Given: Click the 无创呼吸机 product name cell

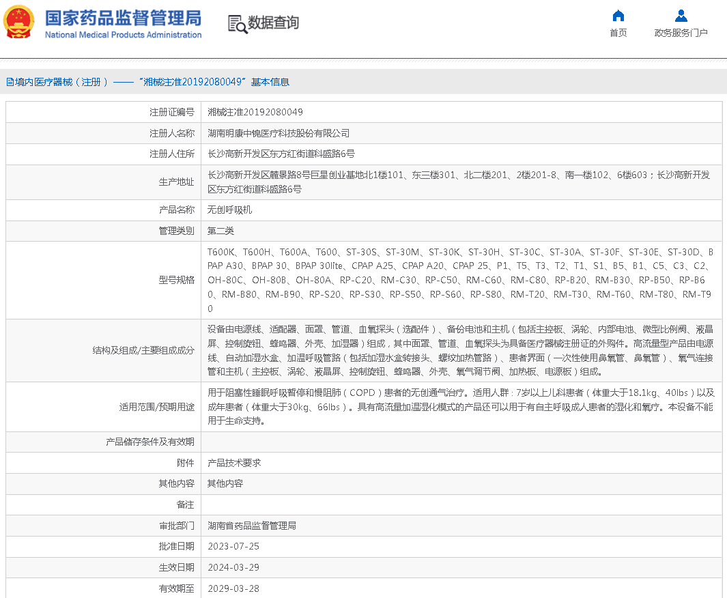Looking at the screenshot, I should pos(229,210).
